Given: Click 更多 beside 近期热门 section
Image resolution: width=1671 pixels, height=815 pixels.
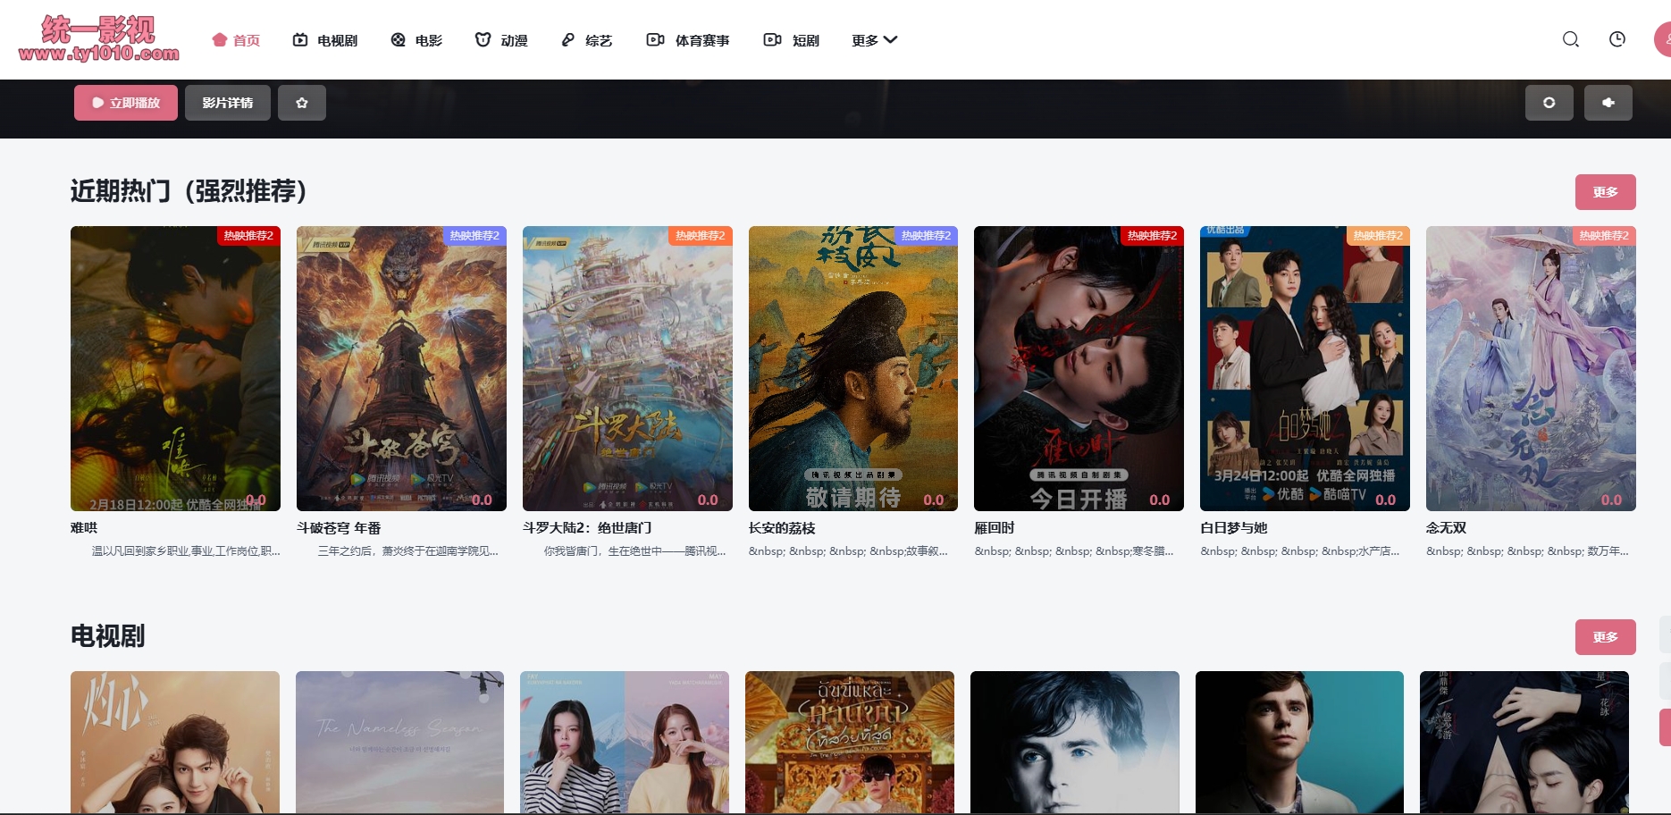Looking at the screenshot, I should click(1605, 192).
